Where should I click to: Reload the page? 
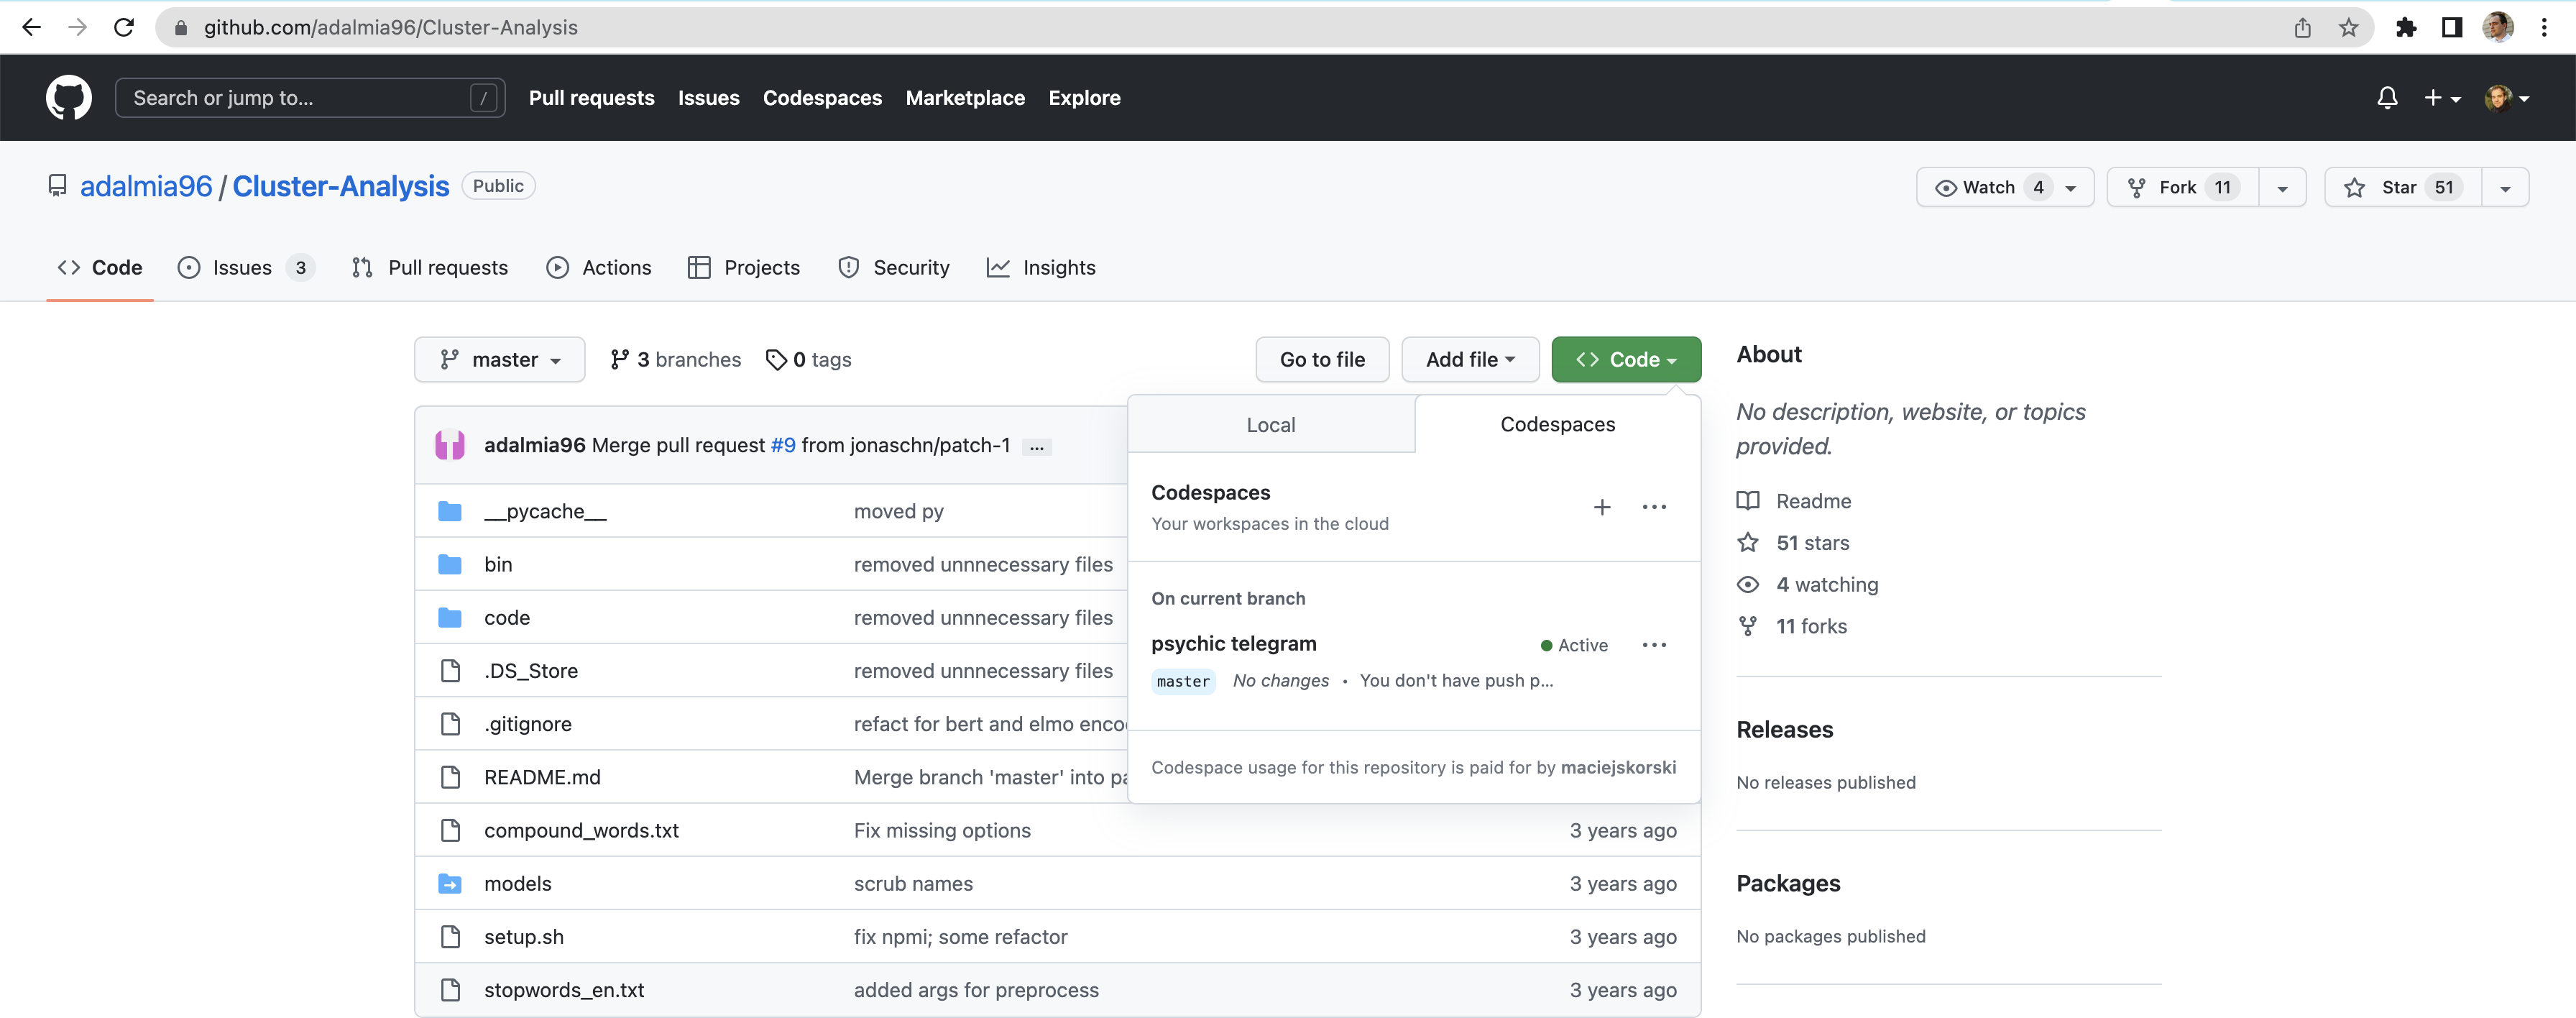(x=124, y=27)
